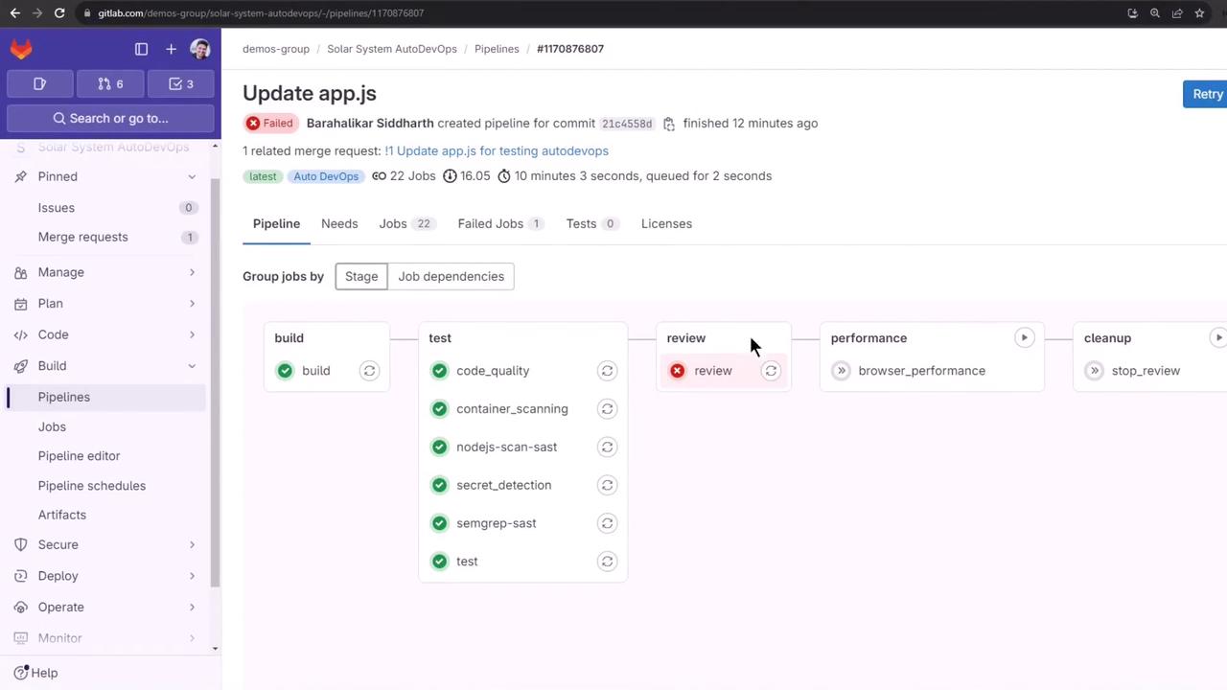Group jobs by Job dependencies
This screenshot has width=1227, height=690.
point(451,276)
